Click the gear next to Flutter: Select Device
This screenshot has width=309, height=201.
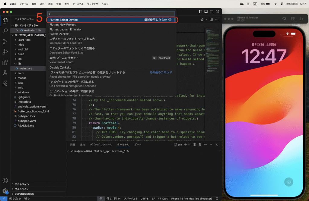pos(170,20)
